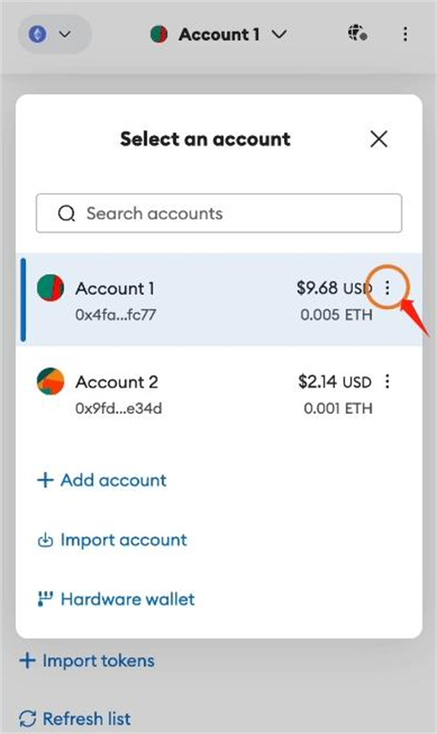Click the search magnifier icon
This screenshot has height=734, width=437.
66,213
